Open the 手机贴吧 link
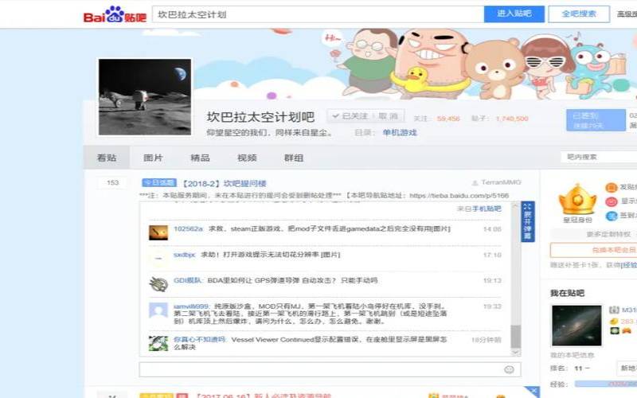 coord(487,209)
